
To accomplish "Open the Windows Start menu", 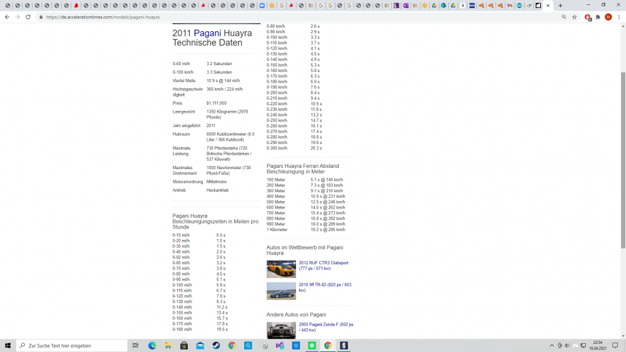I will pos(8,346).
